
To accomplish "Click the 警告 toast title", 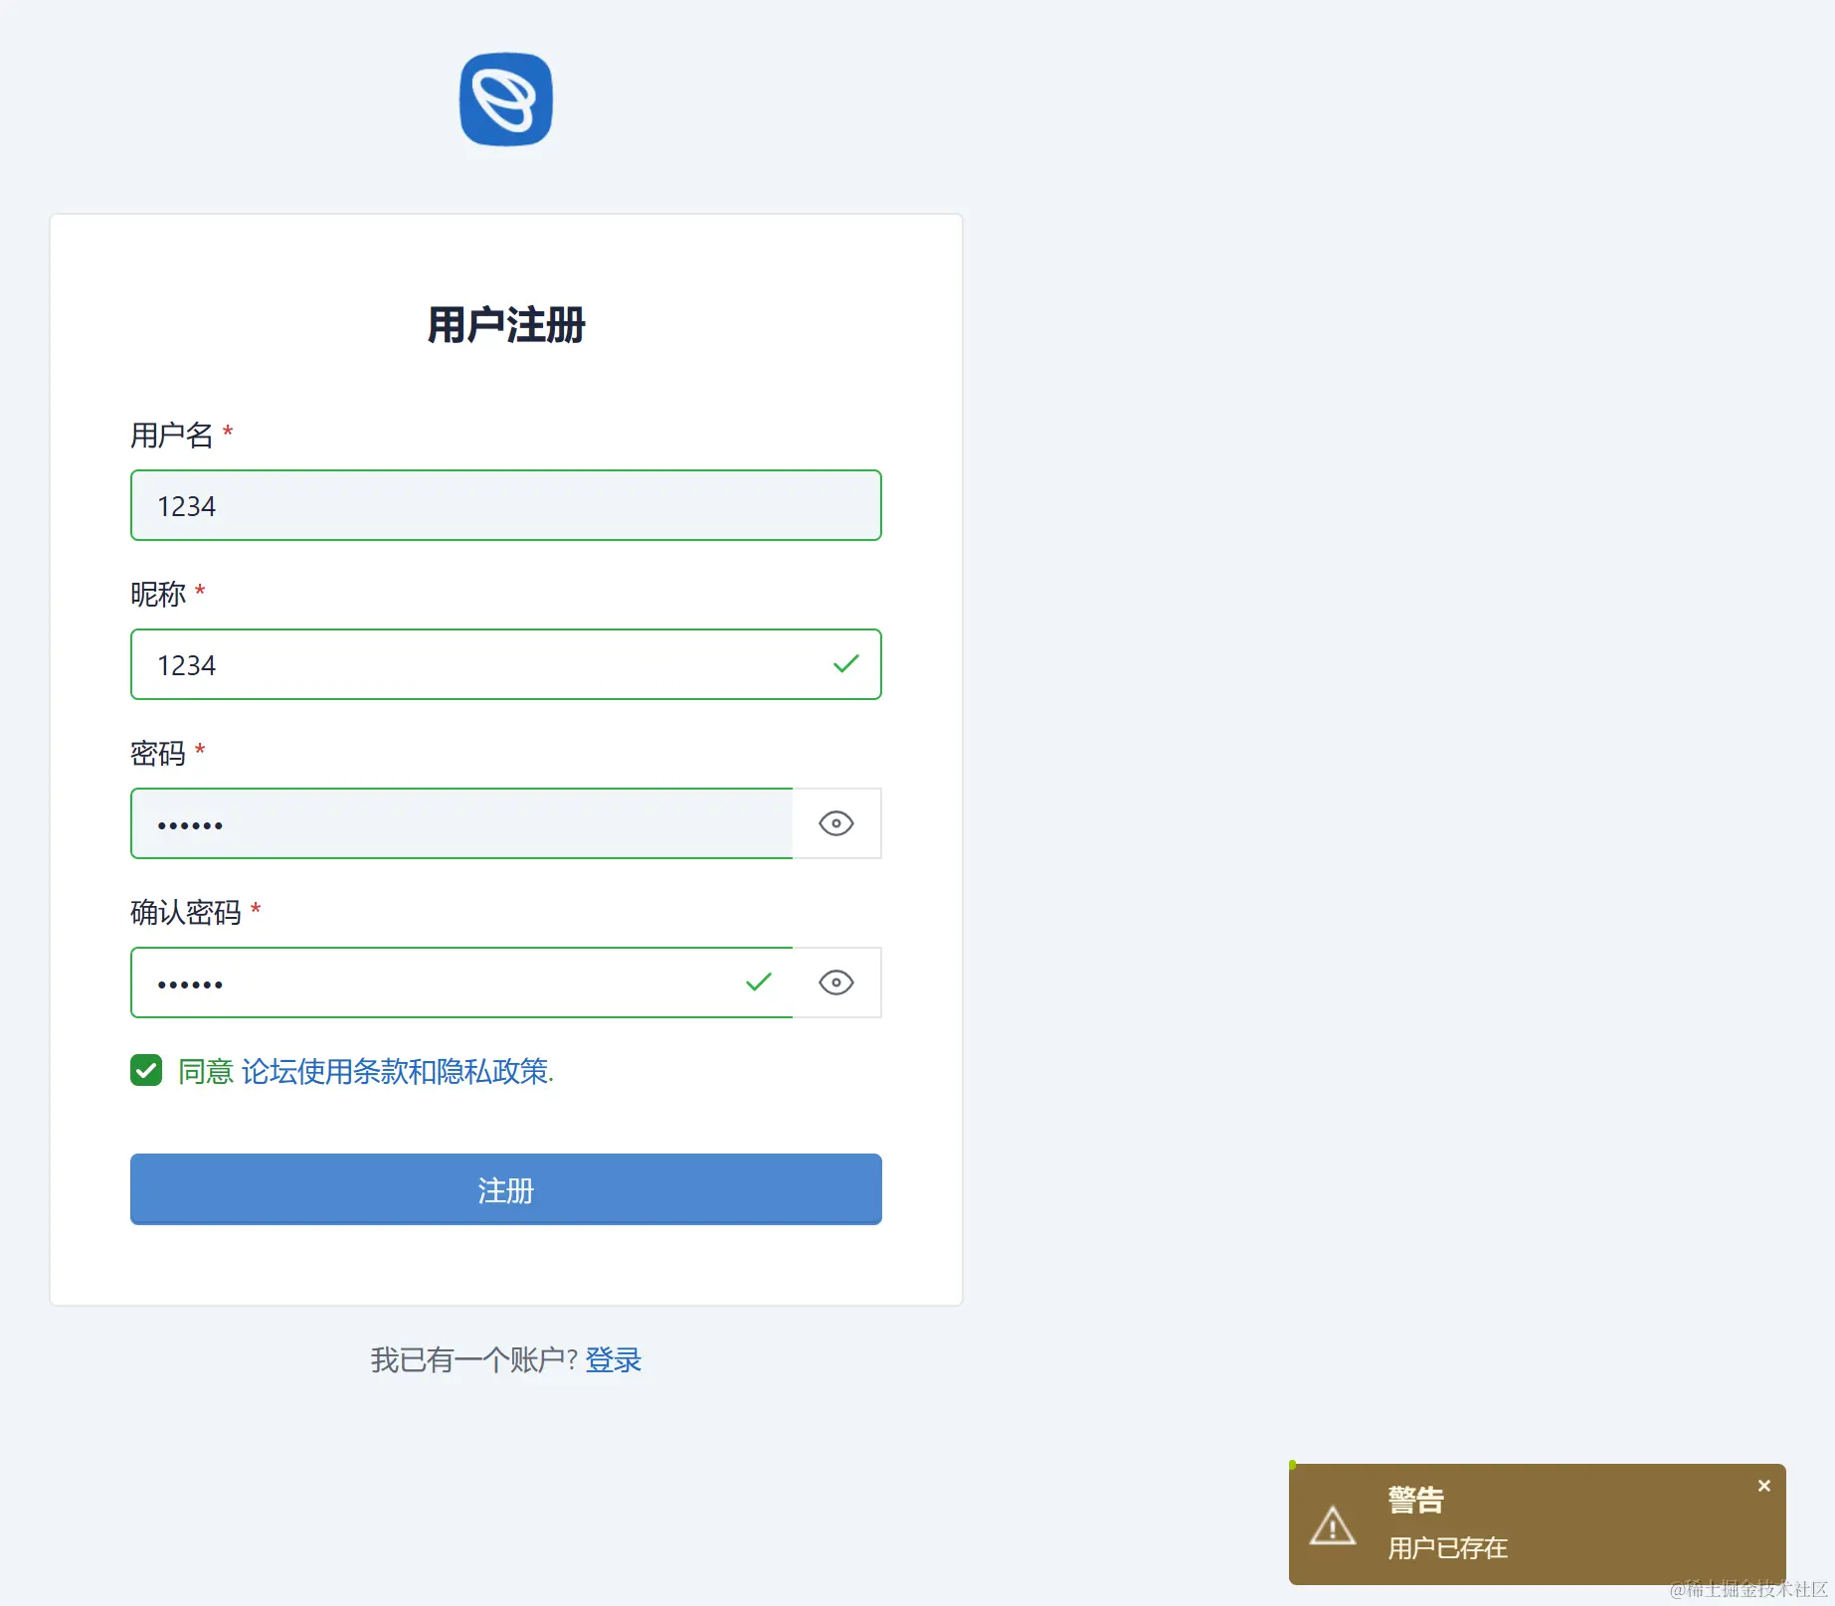I will click(1415, 1500).
